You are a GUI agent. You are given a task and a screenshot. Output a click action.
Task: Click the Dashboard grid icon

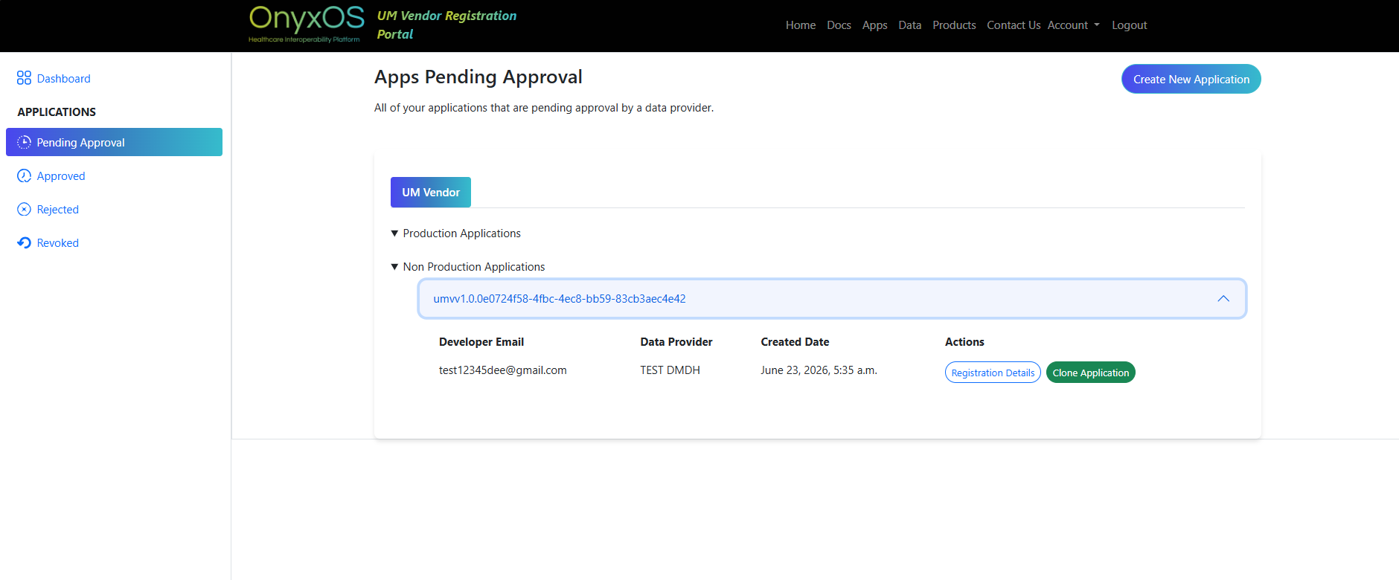tap(24, 78)
